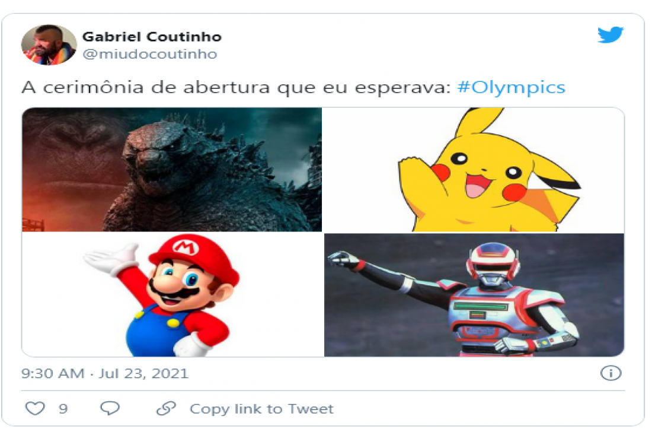Click Copy link to Tweet
The width and height of the screenshot is (652, 435).
[261, 409]
